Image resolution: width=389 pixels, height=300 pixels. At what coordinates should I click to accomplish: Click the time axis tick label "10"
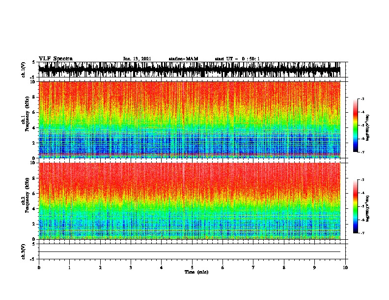click(345, 267)
